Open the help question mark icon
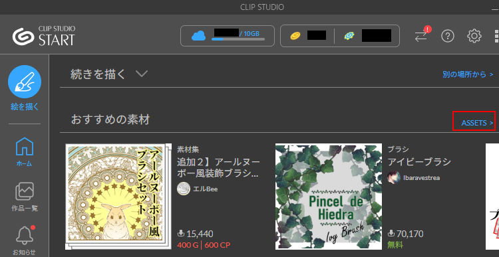Screen dimensions: 499x257 click(x=448, y=36)
